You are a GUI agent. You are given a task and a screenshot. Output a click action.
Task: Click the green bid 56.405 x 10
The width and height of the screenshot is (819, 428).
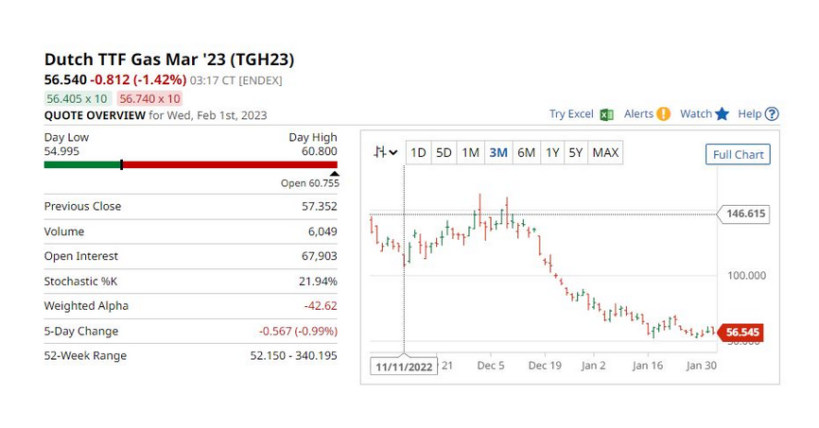point(78,98)
